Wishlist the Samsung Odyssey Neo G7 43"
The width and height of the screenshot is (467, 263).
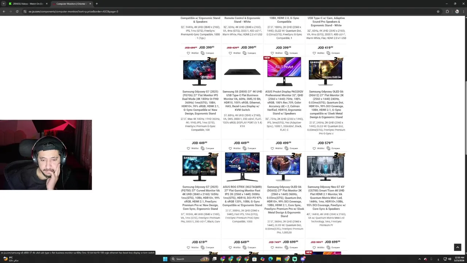(319, 247)
